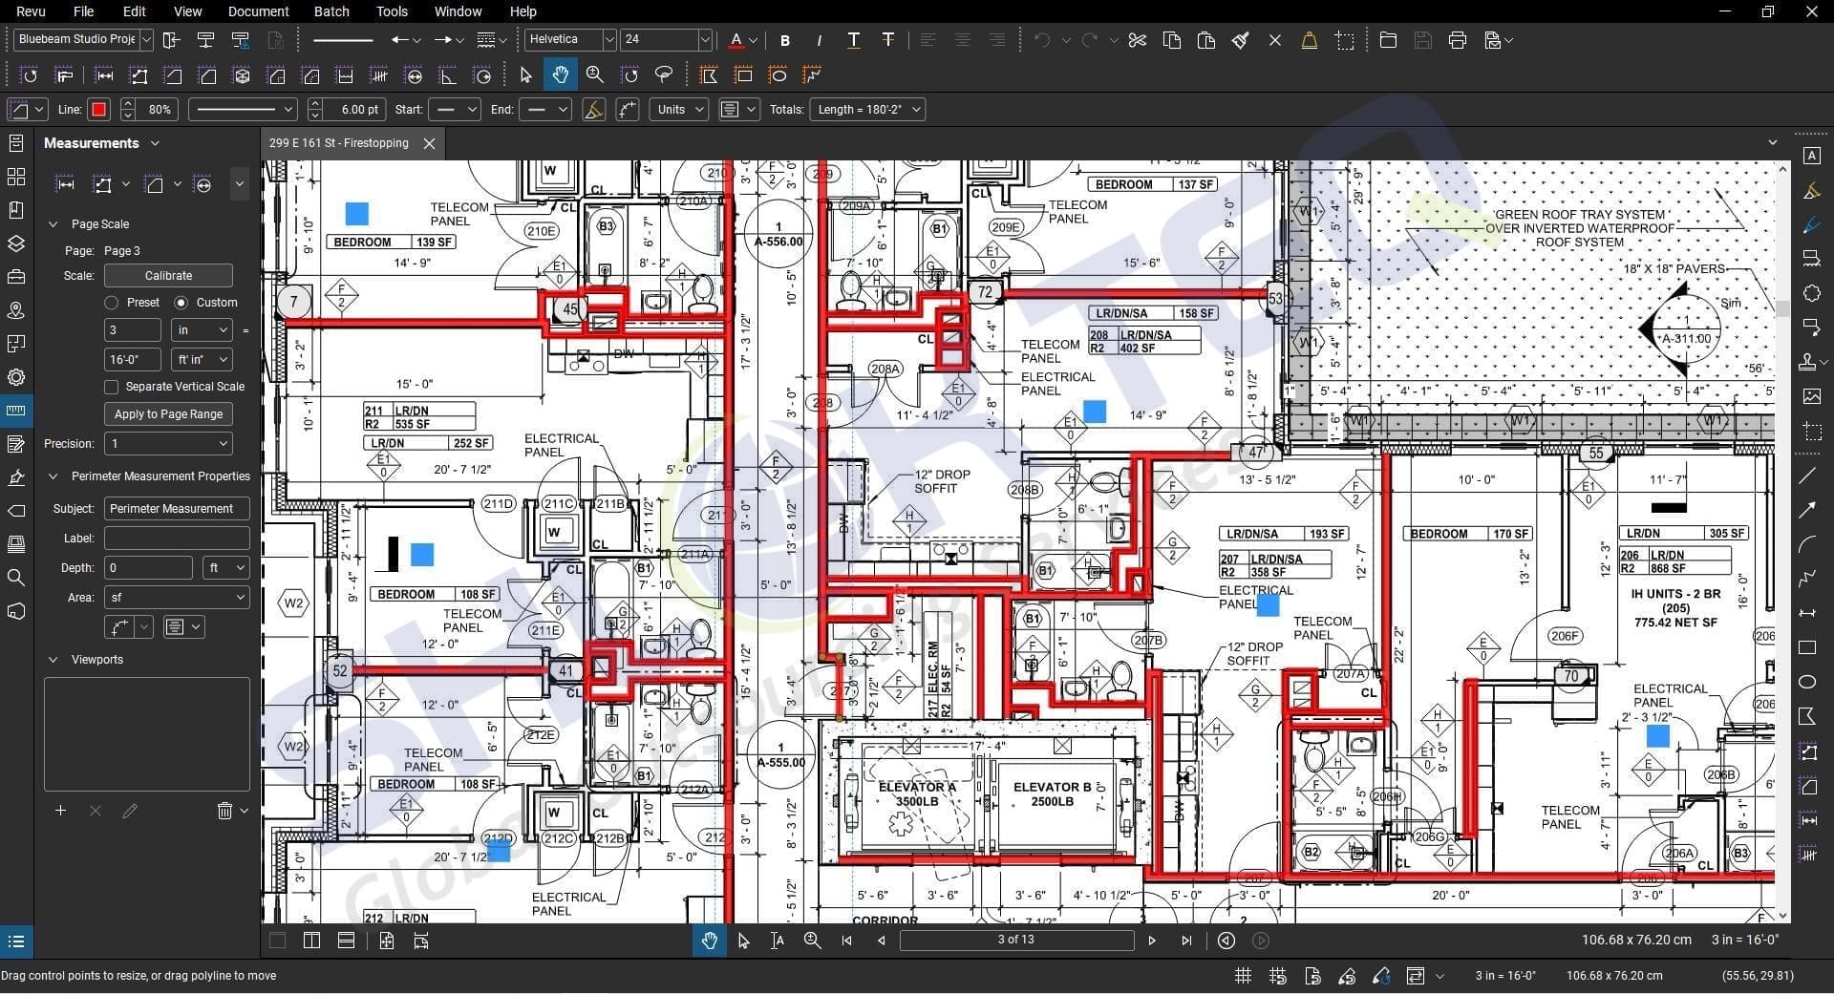The width and height of the screenshot is (1834, 994).
Task: Choose the Select arrow tool in toolbar
Action: point(525,74)
